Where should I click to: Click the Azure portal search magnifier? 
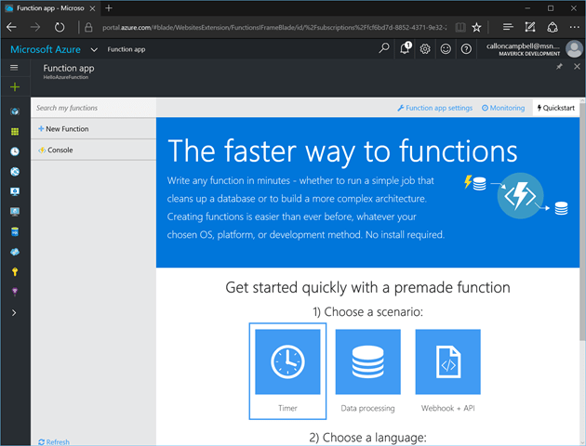385,48
